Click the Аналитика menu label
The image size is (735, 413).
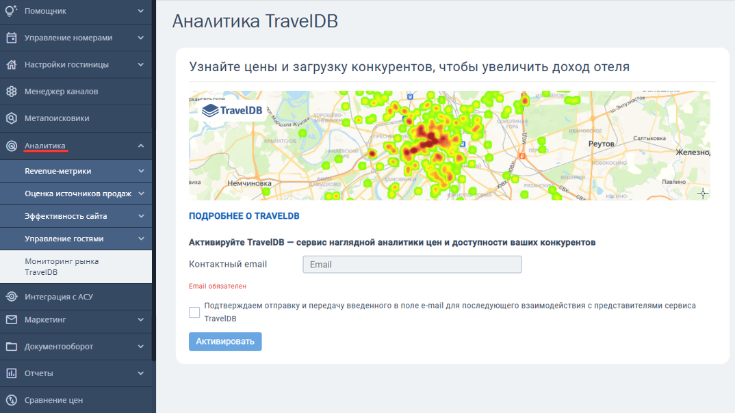tap(45, 146)
